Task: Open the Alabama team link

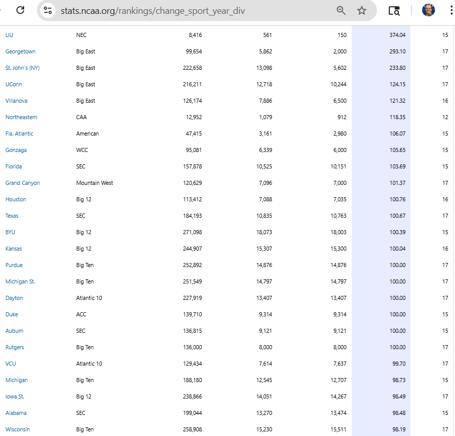Action: [16, 413]
